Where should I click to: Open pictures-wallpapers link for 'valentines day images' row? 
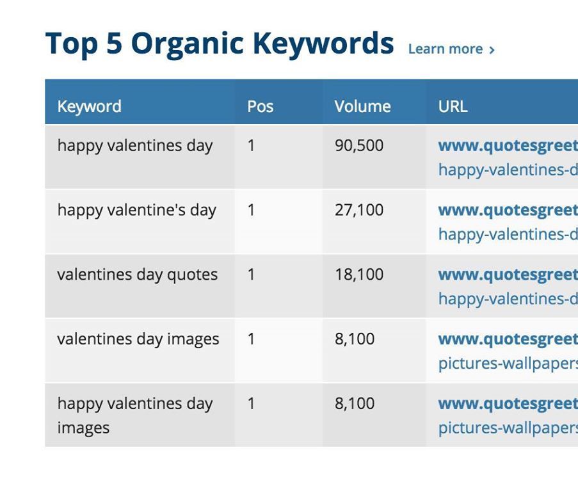point(508,364)
